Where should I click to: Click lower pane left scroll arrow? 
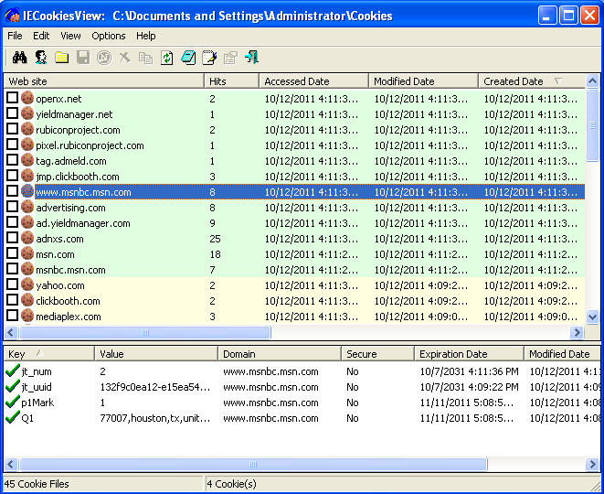(x=10, y=464)
